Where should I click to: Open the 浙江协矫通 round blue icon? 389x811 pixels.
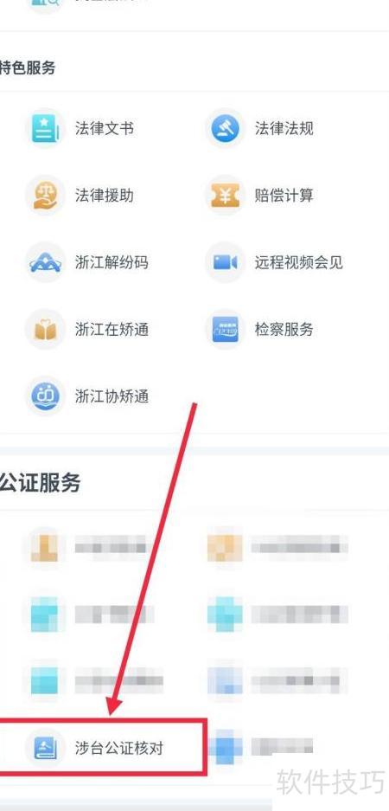pos(46,396)
